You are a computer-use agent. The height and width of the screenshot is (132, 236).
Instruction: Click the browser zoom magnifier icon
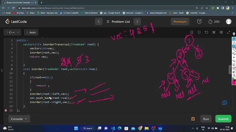point(197,8)
